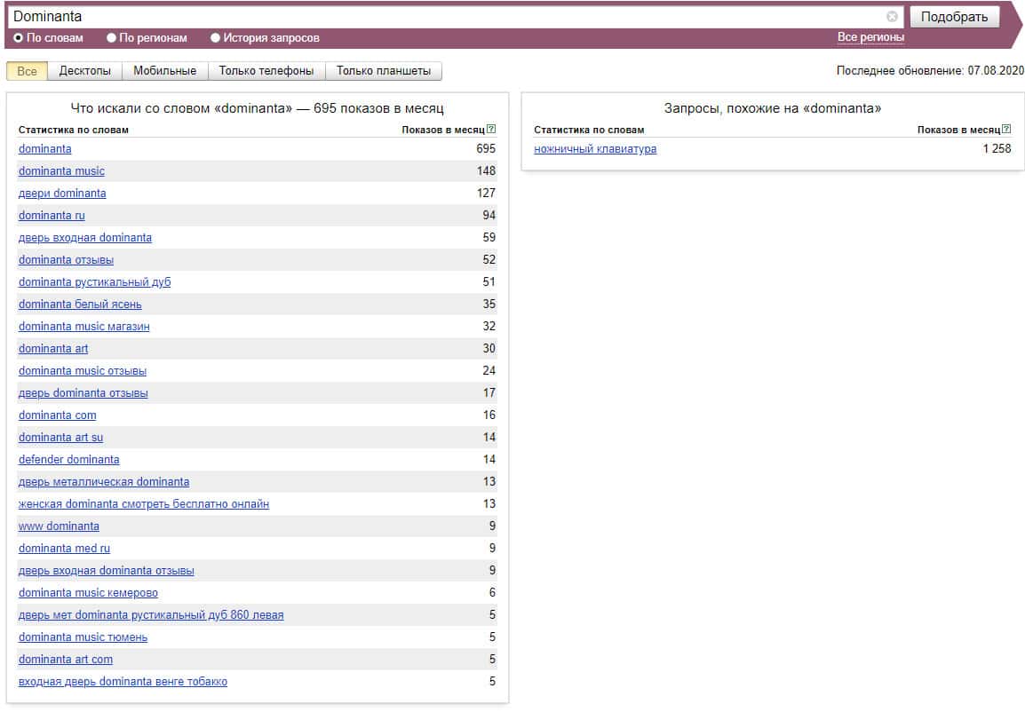Image resolution: width=1025 pixels, height=712 pixels.
Task: Open 'входная дверь dominanta венге тобакко' link
Action: pos(123,682)
